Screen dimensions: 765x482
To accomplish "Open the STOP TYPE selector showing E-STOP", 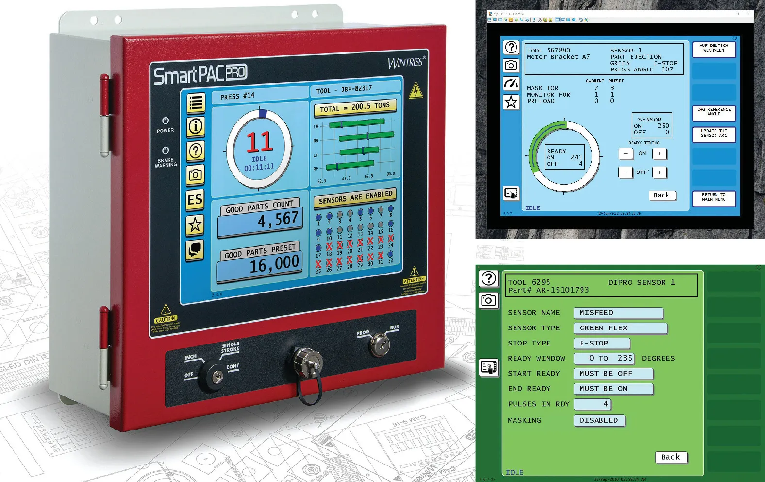I will [x=601, y=343].
